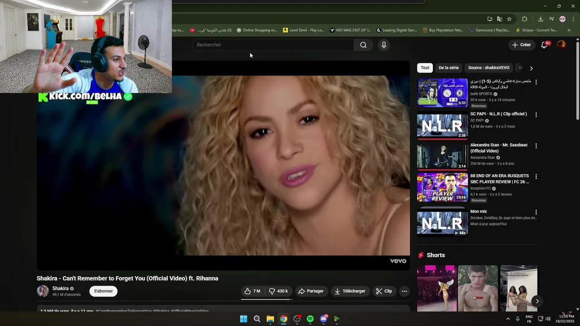Open more actions menu under the video
This screenshot has height=326, width=580.
click(x=404, y=291)
